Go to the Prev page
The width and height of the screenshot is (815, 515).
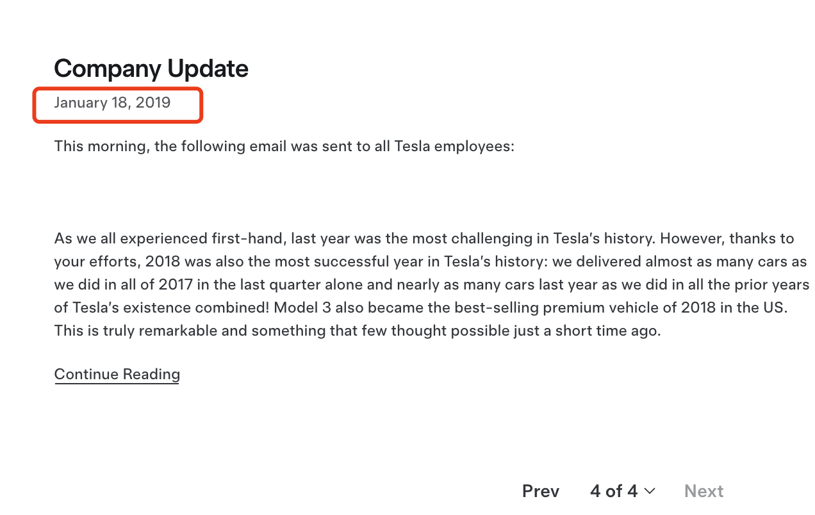click(540, 491)
